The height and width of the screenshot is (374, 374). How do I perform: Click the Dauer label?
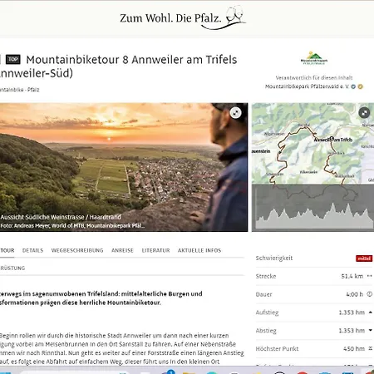coord(263,294)
